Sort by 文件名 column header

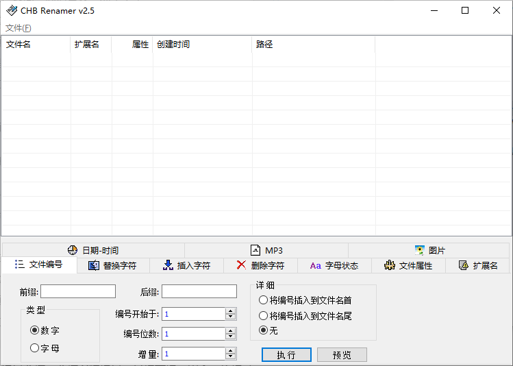[x=36, y=44]
